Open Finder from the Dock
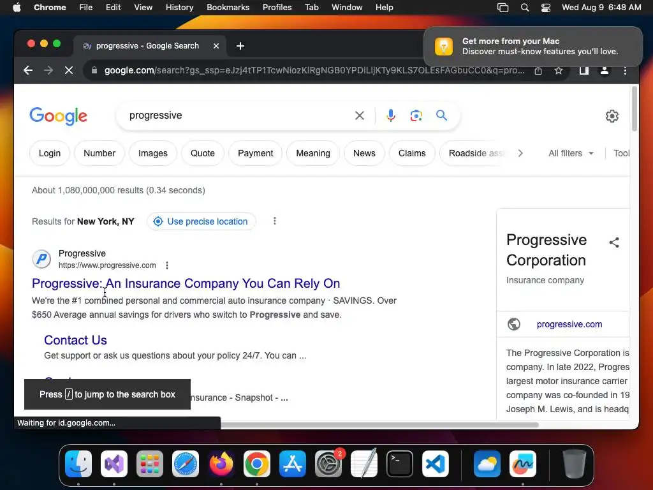Image resolution: width=653 pixels, height=490 pixels. 78,464
